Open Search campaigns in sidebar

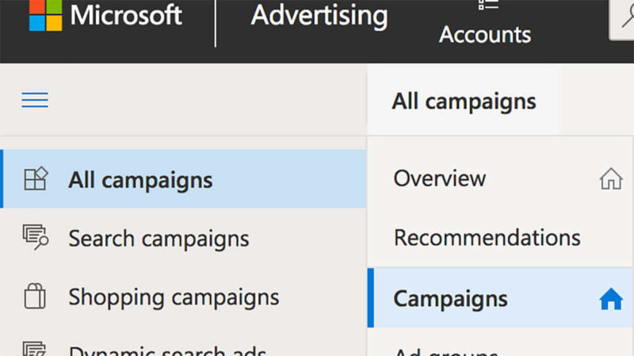[183, 238]
